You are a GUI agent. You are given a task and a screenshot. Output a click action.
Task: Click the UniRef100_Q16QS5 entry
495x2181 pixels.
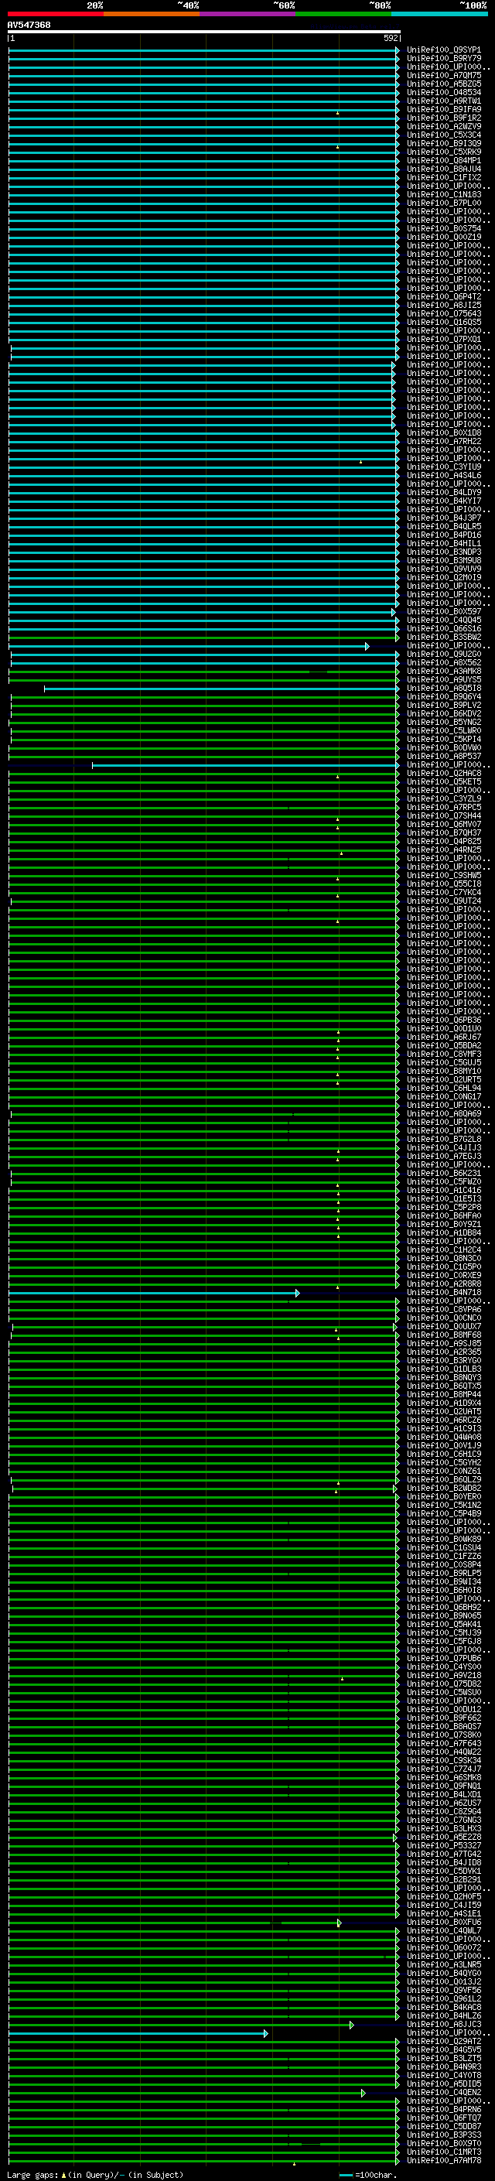pos(443,322)
